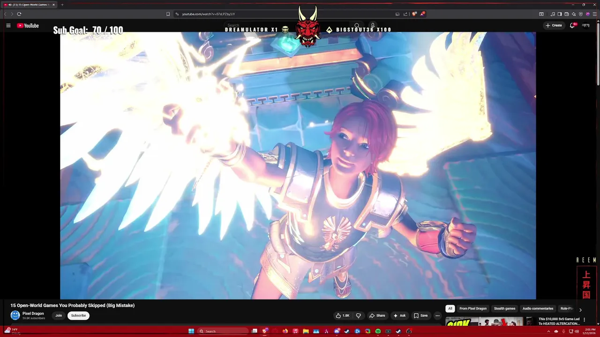Open the Create button on YouTube
600x337 pixels.
(x=554, y=25)
